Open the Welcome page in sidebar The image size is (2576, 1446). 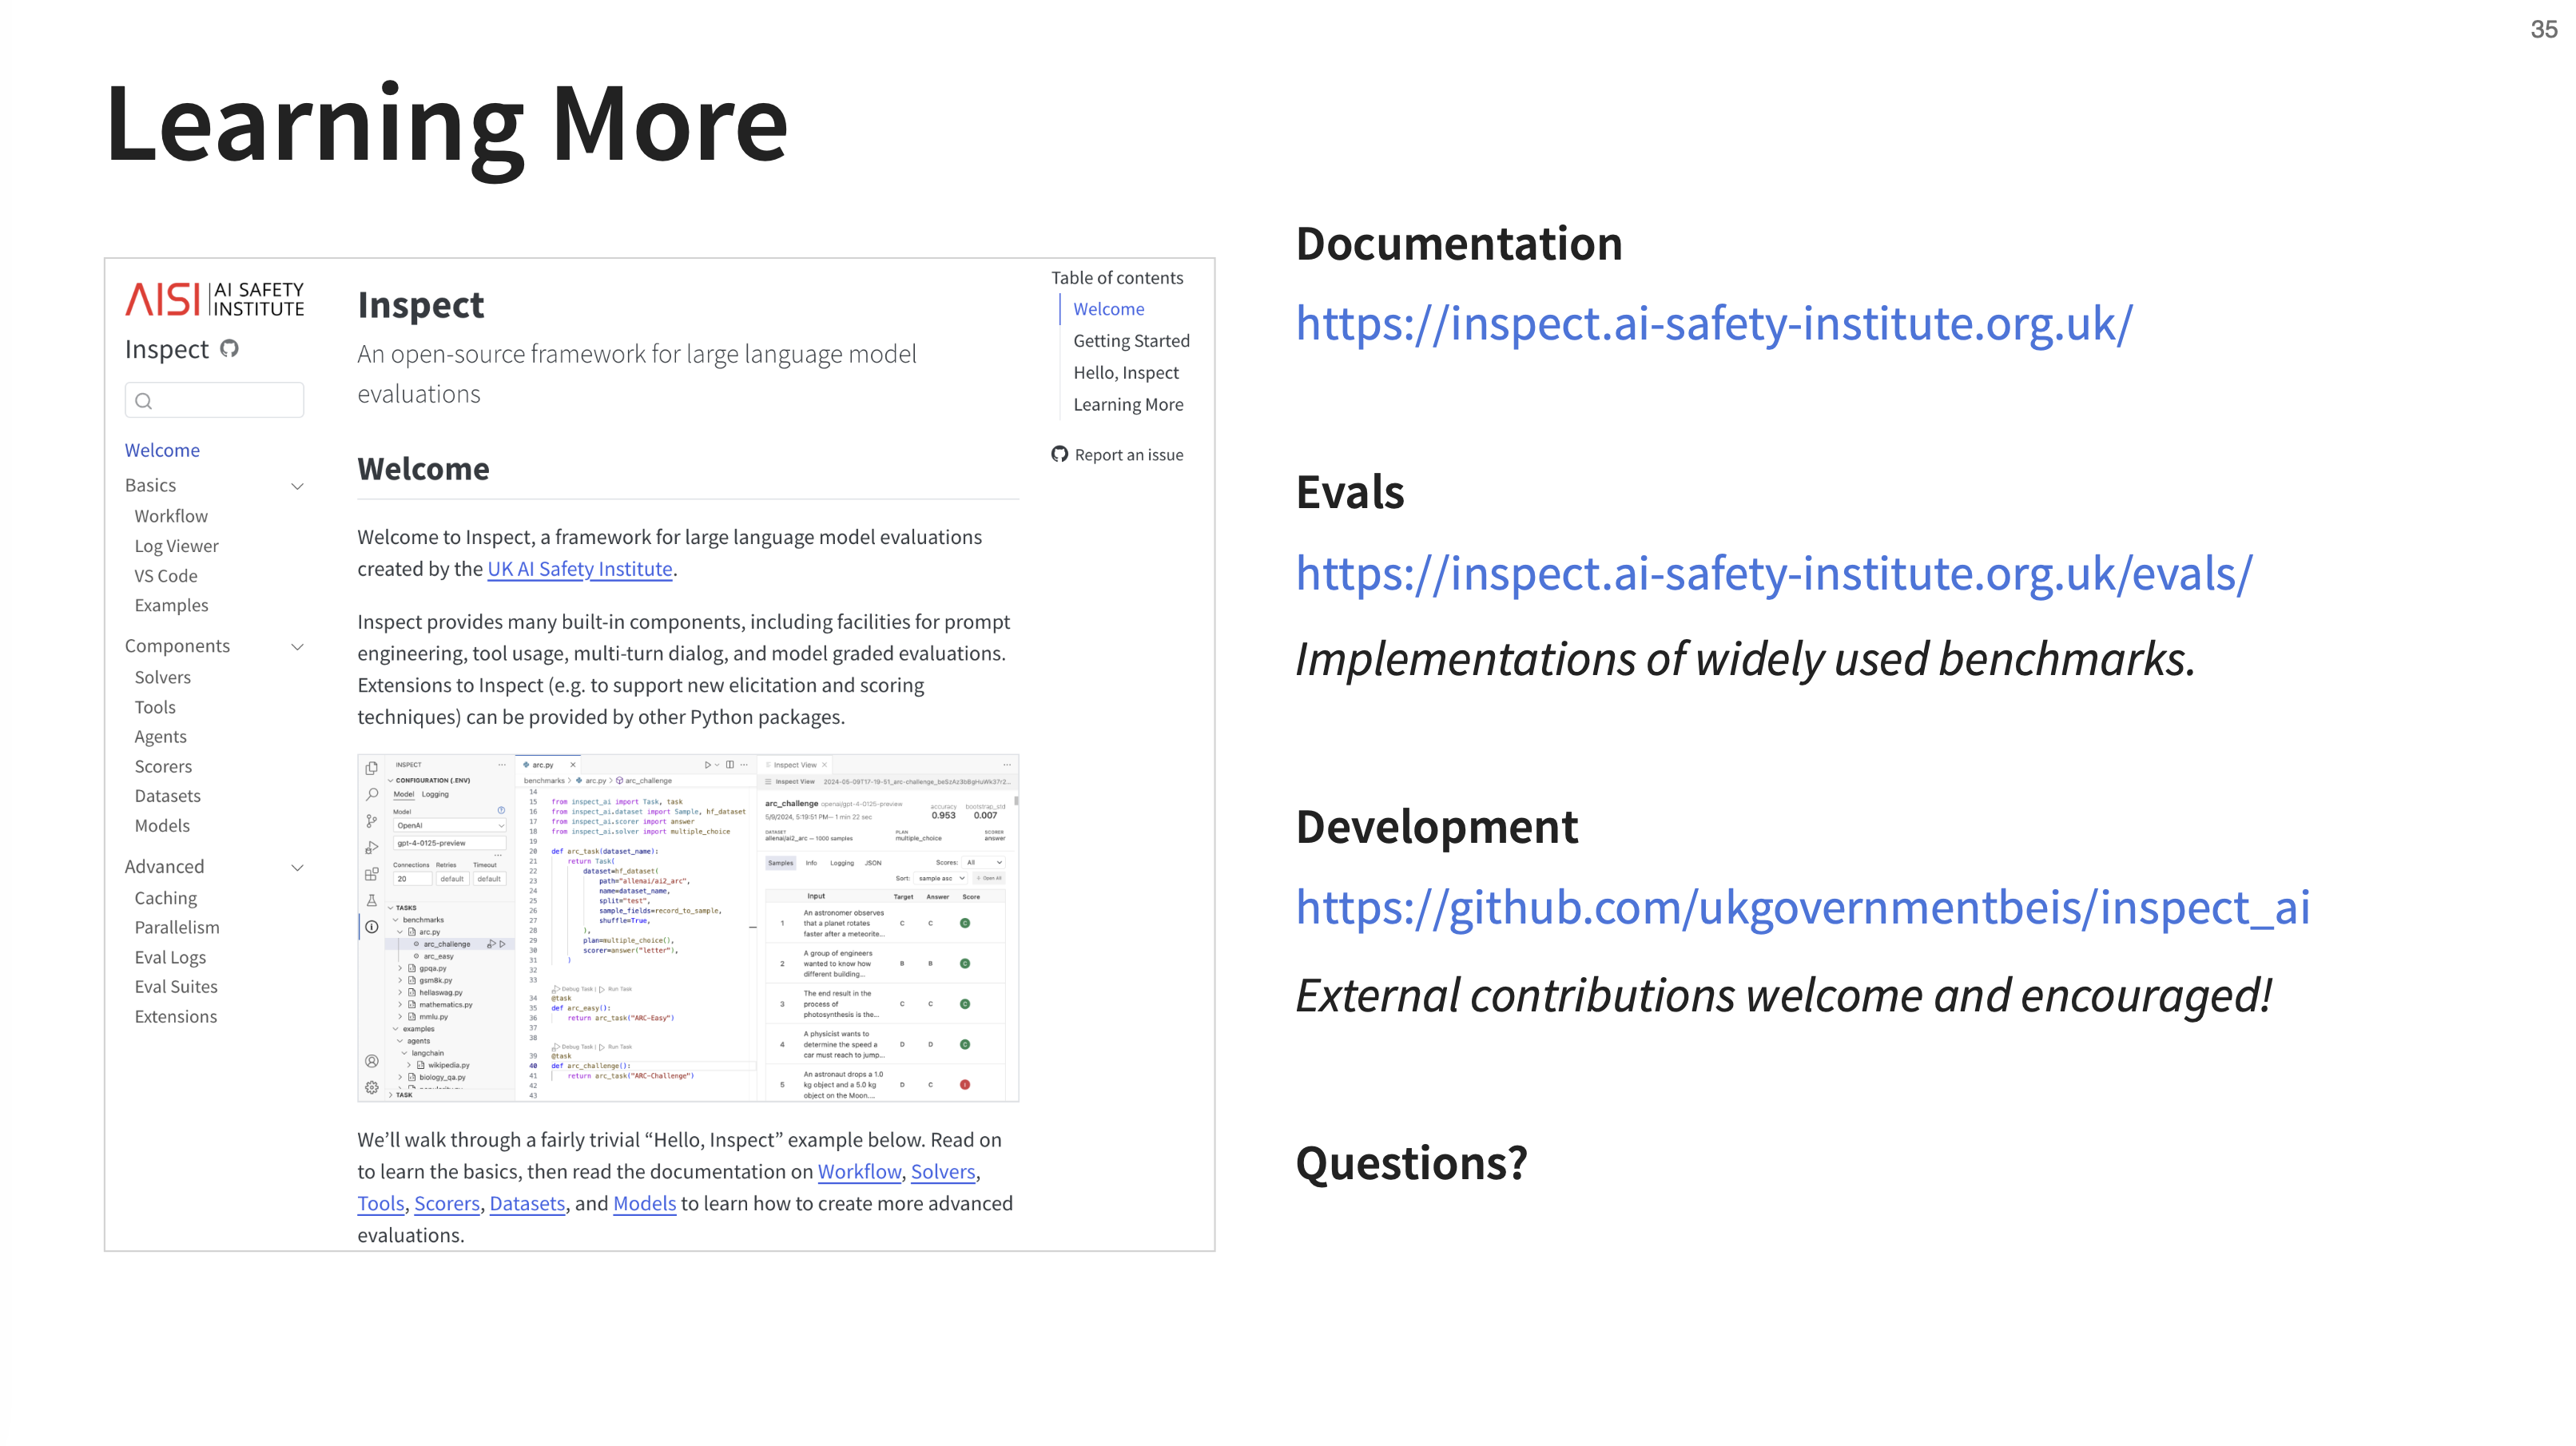[x=162, y=450]
